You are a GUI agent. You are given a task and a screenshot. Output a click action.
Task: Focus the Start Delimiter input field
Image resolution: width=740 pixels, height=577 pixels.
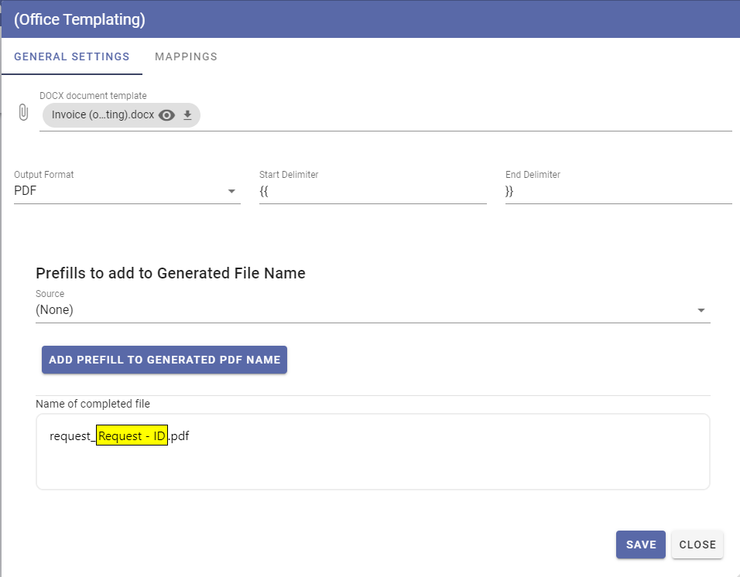[373, 191]
